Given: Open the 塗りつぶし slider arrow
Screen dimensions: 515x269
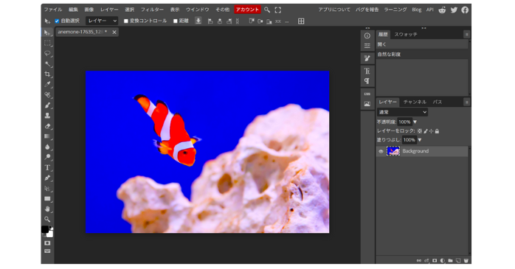Looking at the screenshot, I should 420,140.
